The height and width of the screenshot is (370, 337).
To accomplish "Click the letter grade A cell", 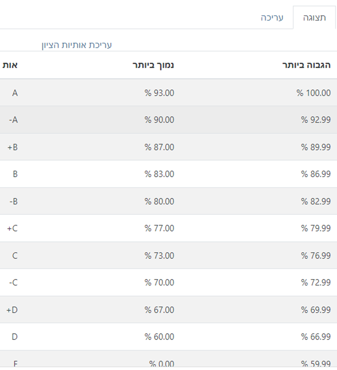I will coord(14,93).
